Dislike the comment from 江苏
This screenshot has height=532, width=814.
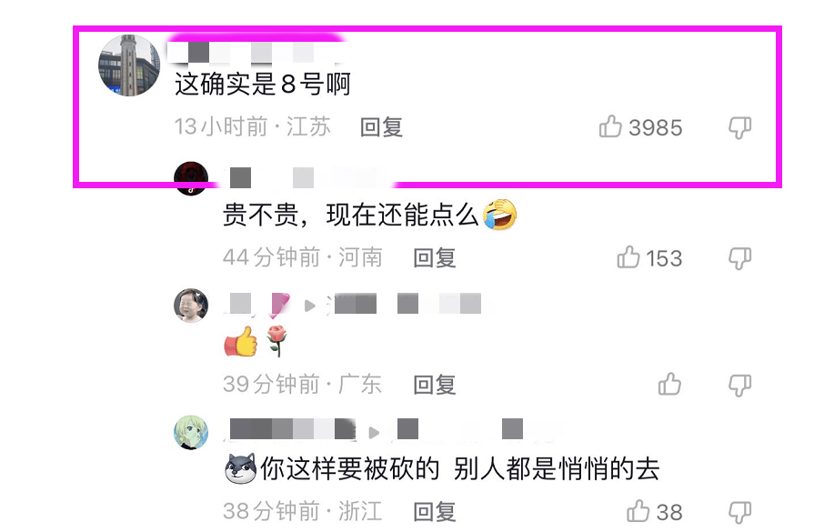739,127
